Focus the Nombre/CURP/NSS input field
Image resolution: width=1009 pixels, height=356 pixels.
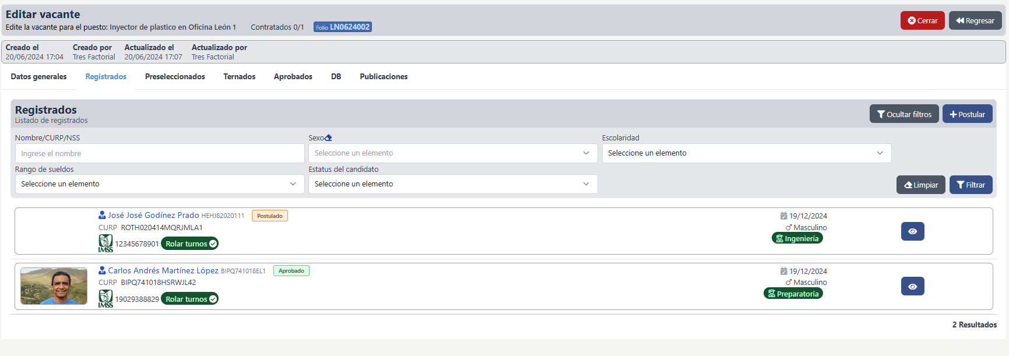point(160,153)
